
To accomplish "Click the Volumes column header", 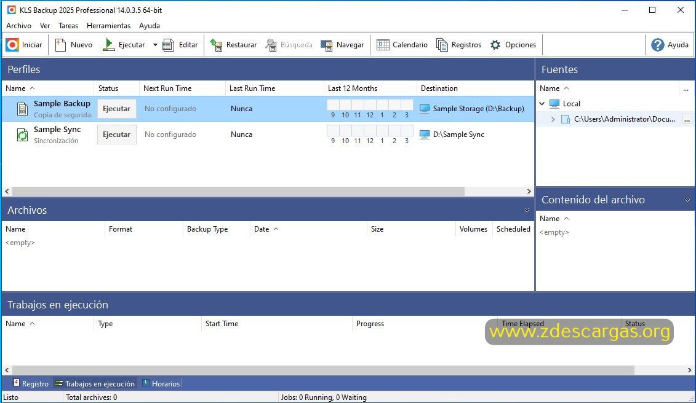I will coord(474,229).
